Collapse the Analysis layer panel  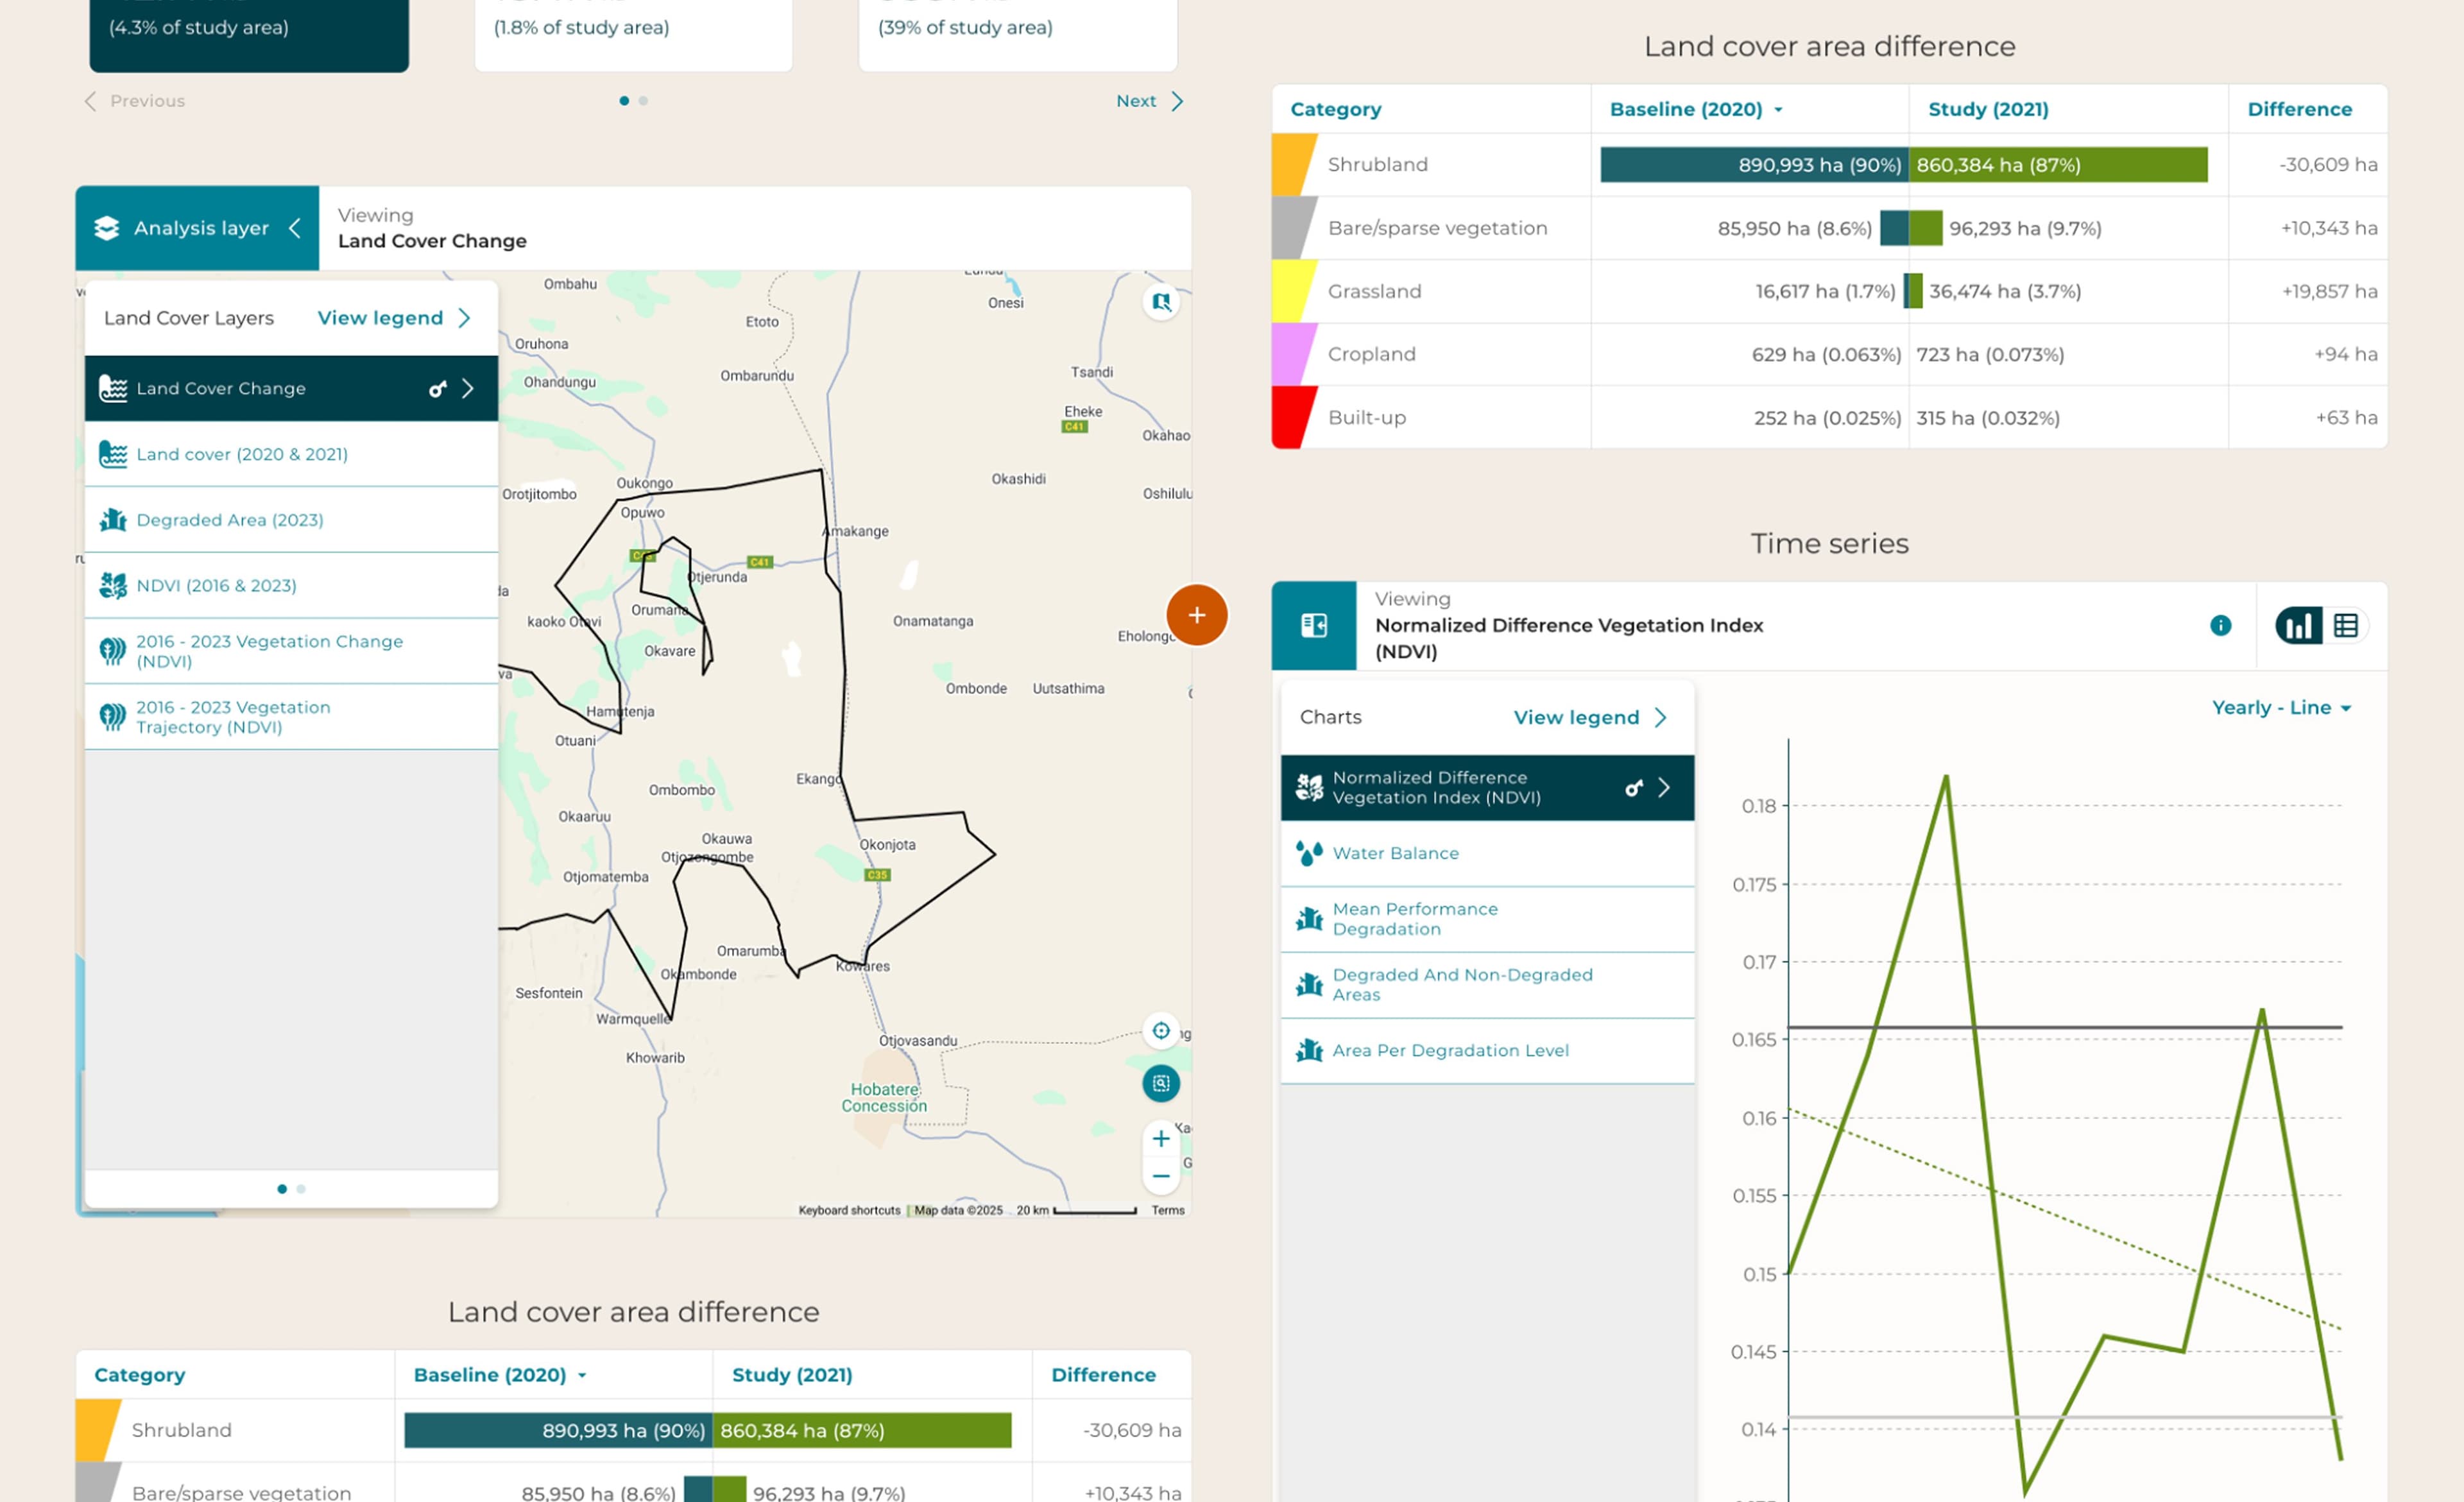[295, 228]
